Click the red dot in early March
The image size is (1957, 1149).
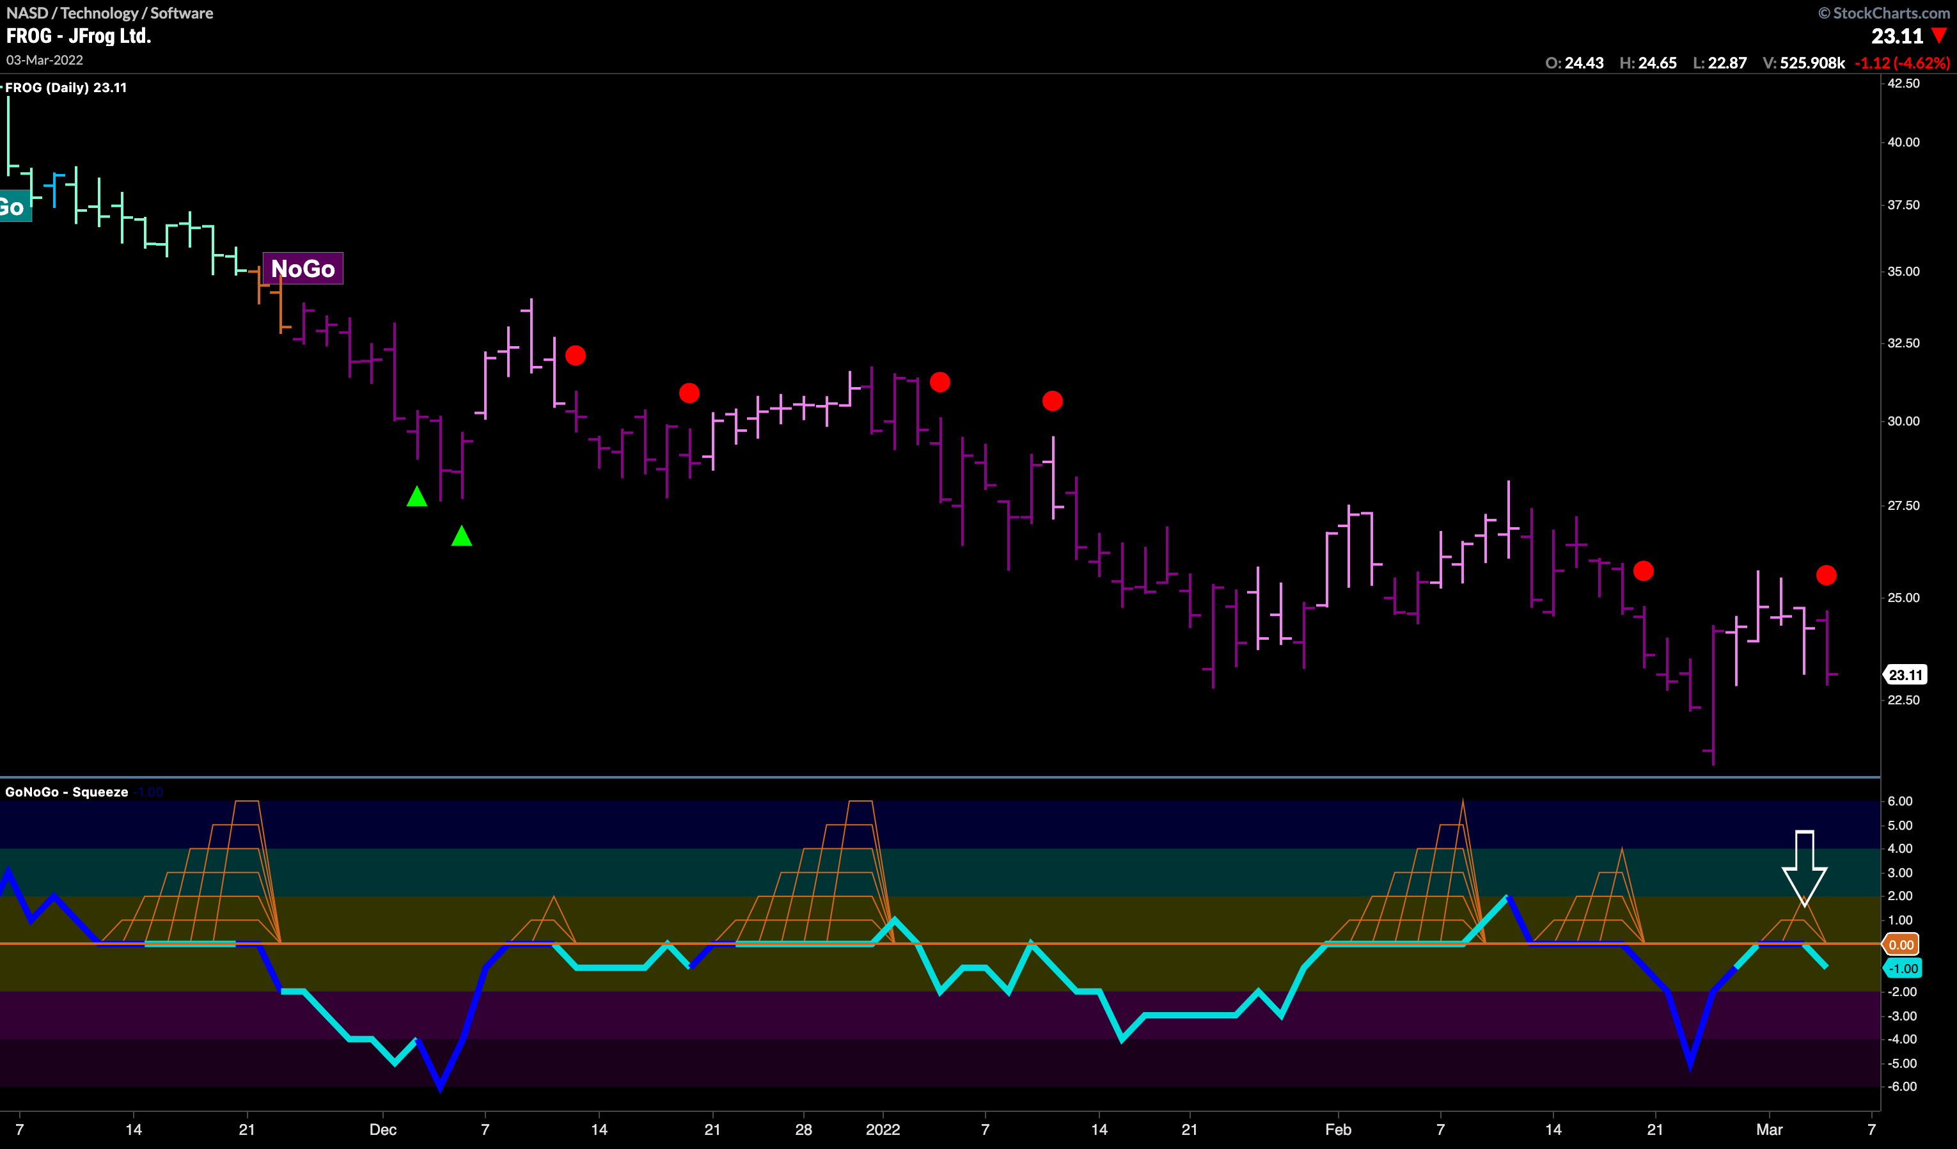pos(1827,575)
